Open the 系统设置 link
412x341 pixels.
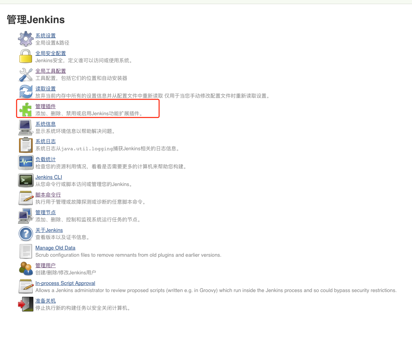coord(46,36)
